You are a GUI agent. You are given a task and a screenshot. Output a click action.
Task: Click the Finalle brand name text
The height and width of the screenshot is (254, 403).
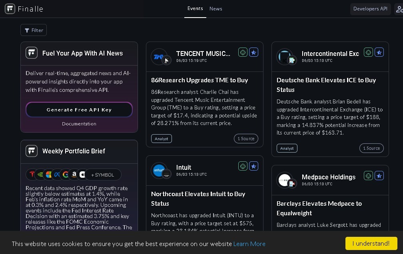(30, 9)
